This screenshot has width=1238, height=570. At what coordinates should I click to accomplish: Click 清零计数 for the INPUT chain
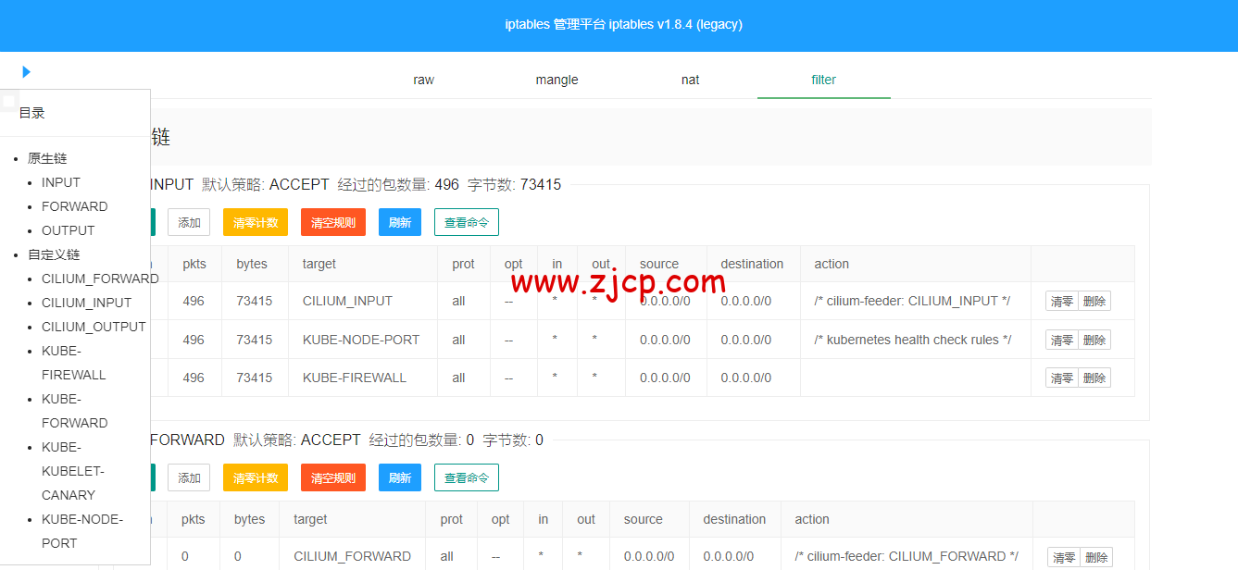(256, 222)
